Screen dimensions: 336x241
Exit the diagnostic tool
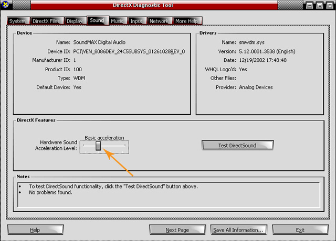coord(300,230)
